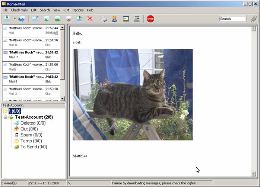The height and width of the screenshot is (187, 260).
Task: Click the send and receive blue arrows icon
Action: pyautogui.click(x=22, y=19)
